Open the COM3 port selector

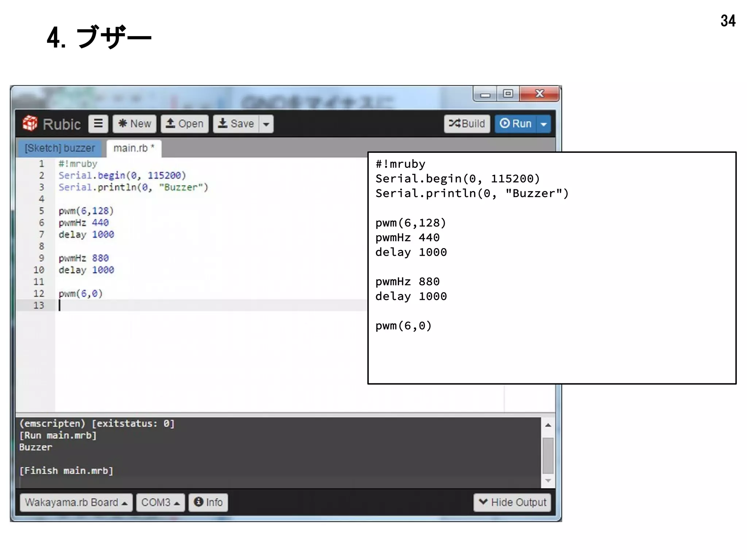point(160,502)
